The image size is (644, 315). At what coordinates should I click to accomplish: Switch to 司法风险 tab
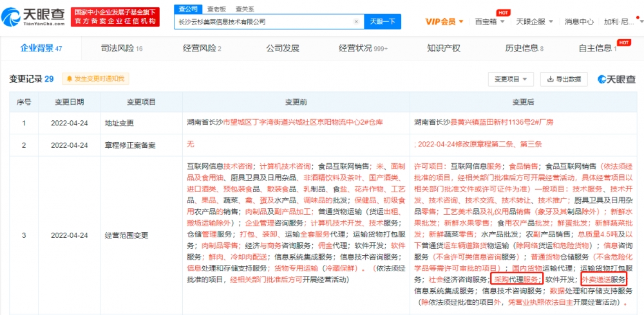click(122, 48)
